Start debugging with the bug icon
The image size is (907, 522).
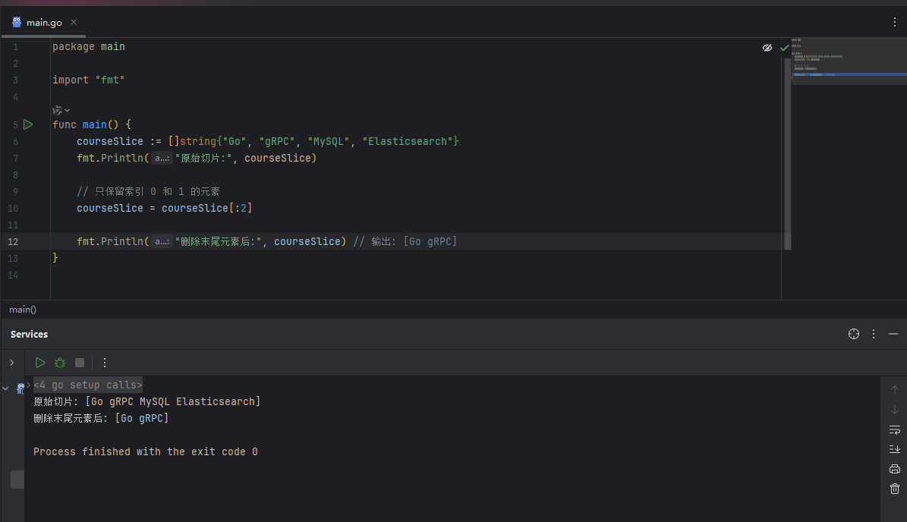tap(59, 363)
